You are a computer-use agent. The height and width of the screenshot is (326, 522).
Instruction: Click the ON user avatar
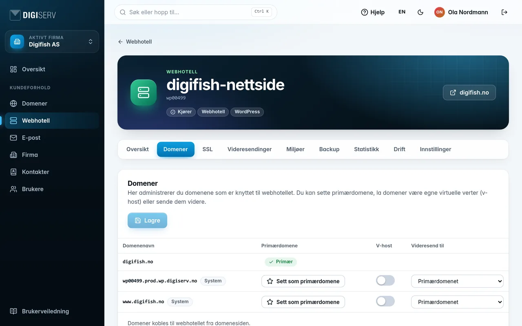click(x=439, y=12)
